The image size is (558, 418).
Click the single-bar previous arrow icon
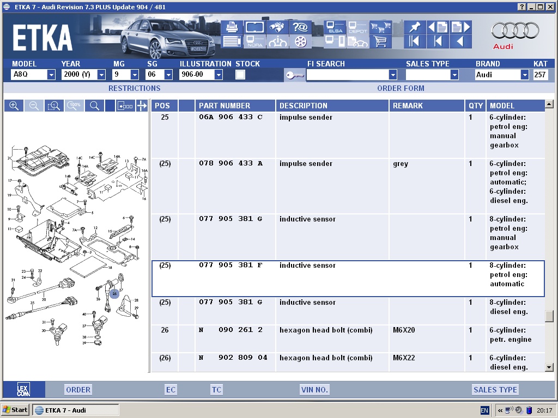[438, 41]
